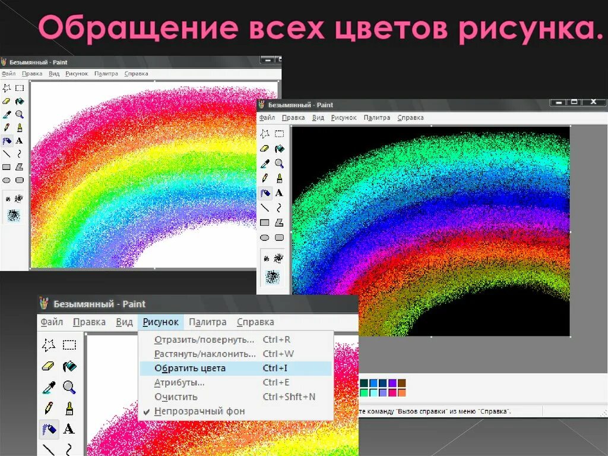Select Ellipse tool in white-canvas Paint window
Screen dimensions: 608x456
[7, 180]
